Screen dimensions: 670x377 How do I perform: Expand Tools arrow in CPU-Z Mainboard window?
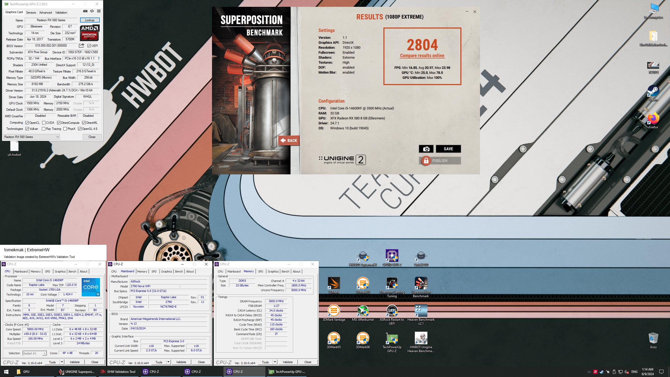pos(168,362)
